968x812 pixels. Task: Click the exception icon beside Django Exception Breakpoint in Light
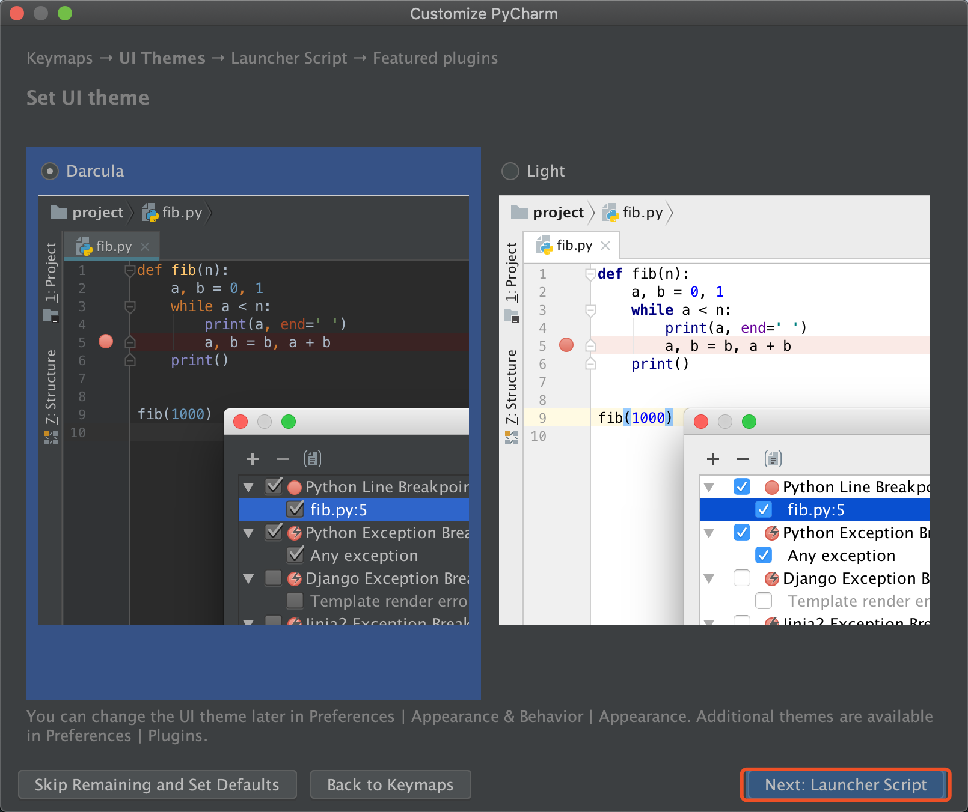(772, 578)
